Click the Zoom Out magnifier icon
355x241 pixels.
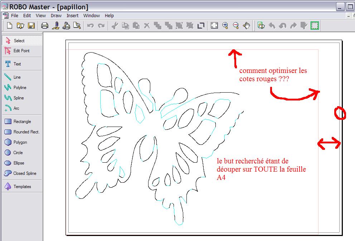[236, 26]
